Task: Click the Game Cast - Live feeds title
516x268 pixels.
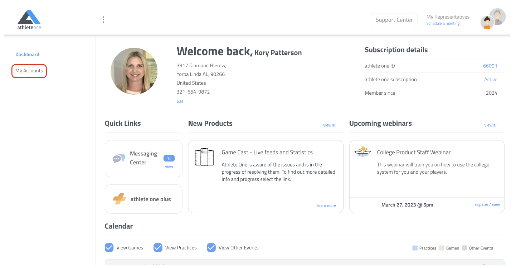Action: tap(267, 152)
